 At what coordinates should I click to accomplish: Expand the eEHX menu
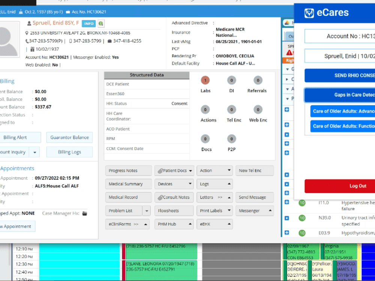click(x=215, y=224)
